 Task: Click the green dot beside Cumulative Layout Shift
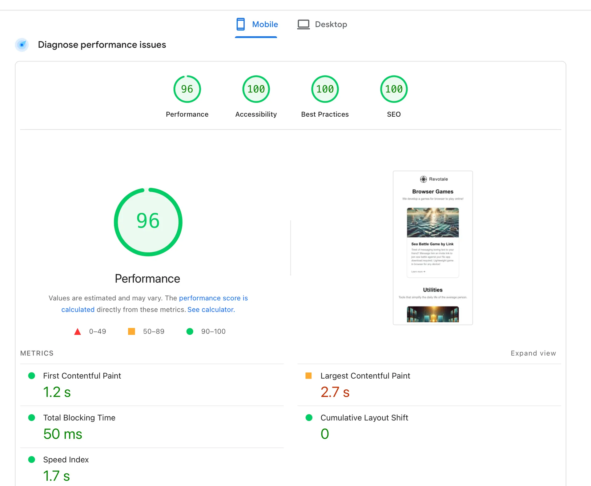pos(309,418)
